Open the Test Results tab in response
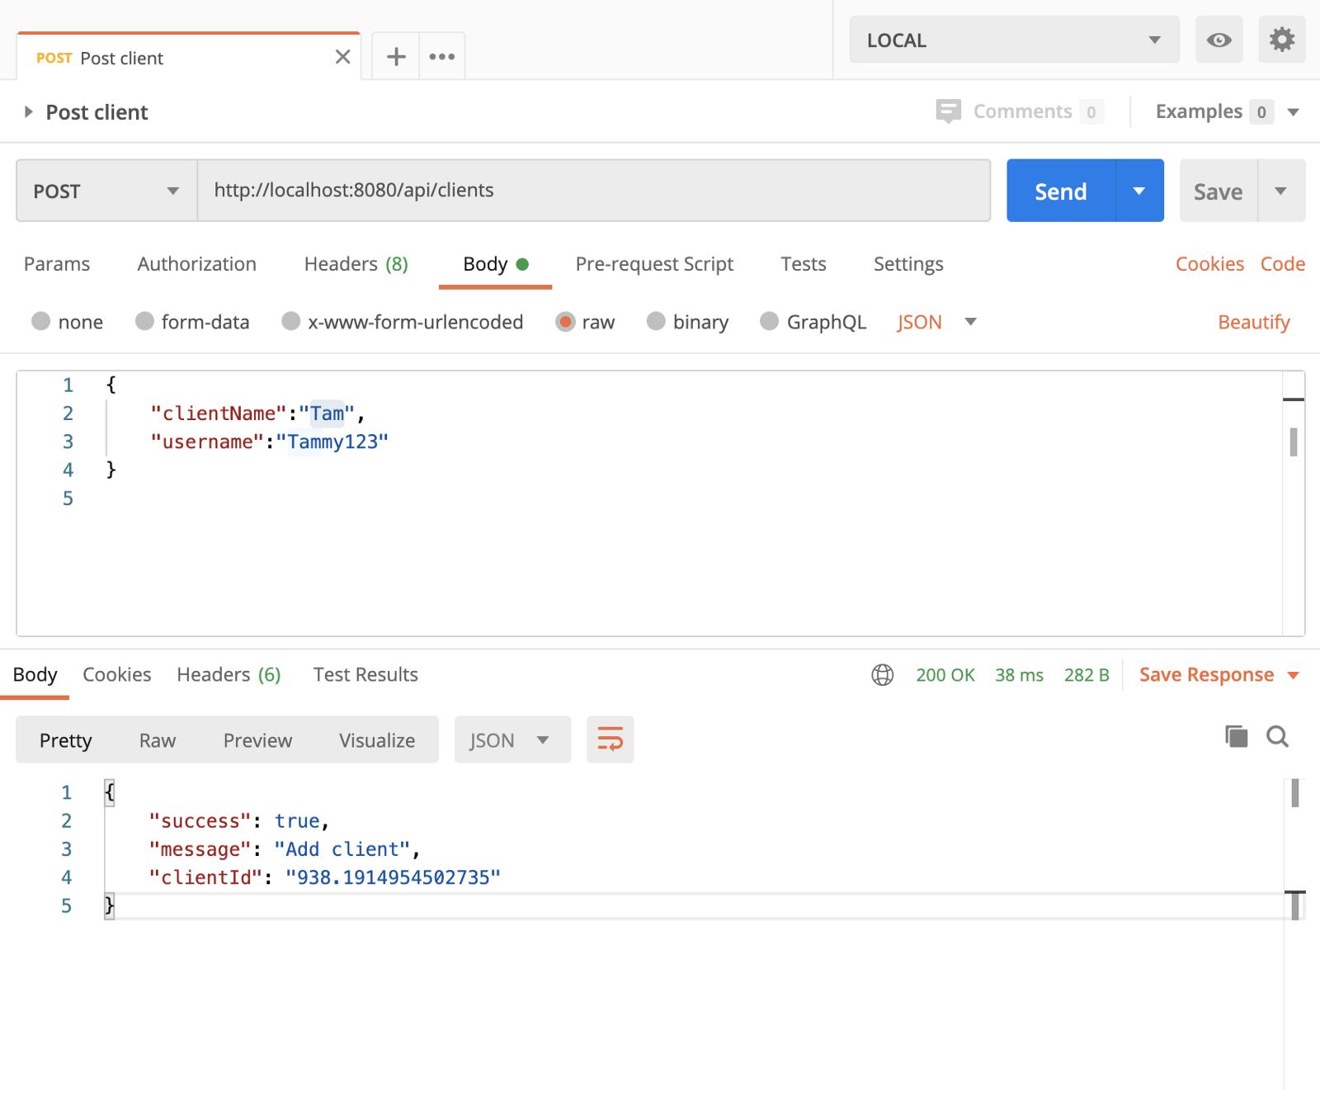 click(365, 674)
